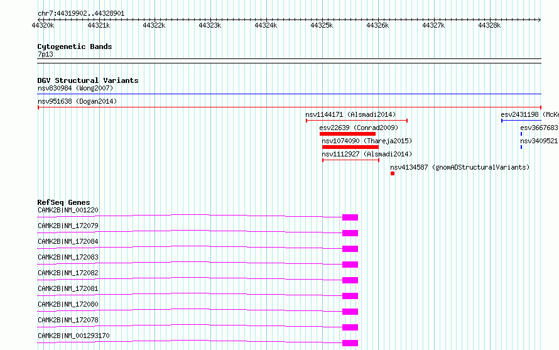Click the nsv830984 (Wong2007) variant label
559x350 pixels.
click(75, 88)
